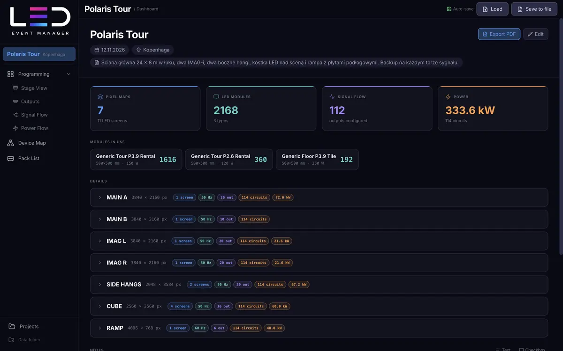Open Power Flow via its lightning icon
563x351 pixels.
pos(15,128)
